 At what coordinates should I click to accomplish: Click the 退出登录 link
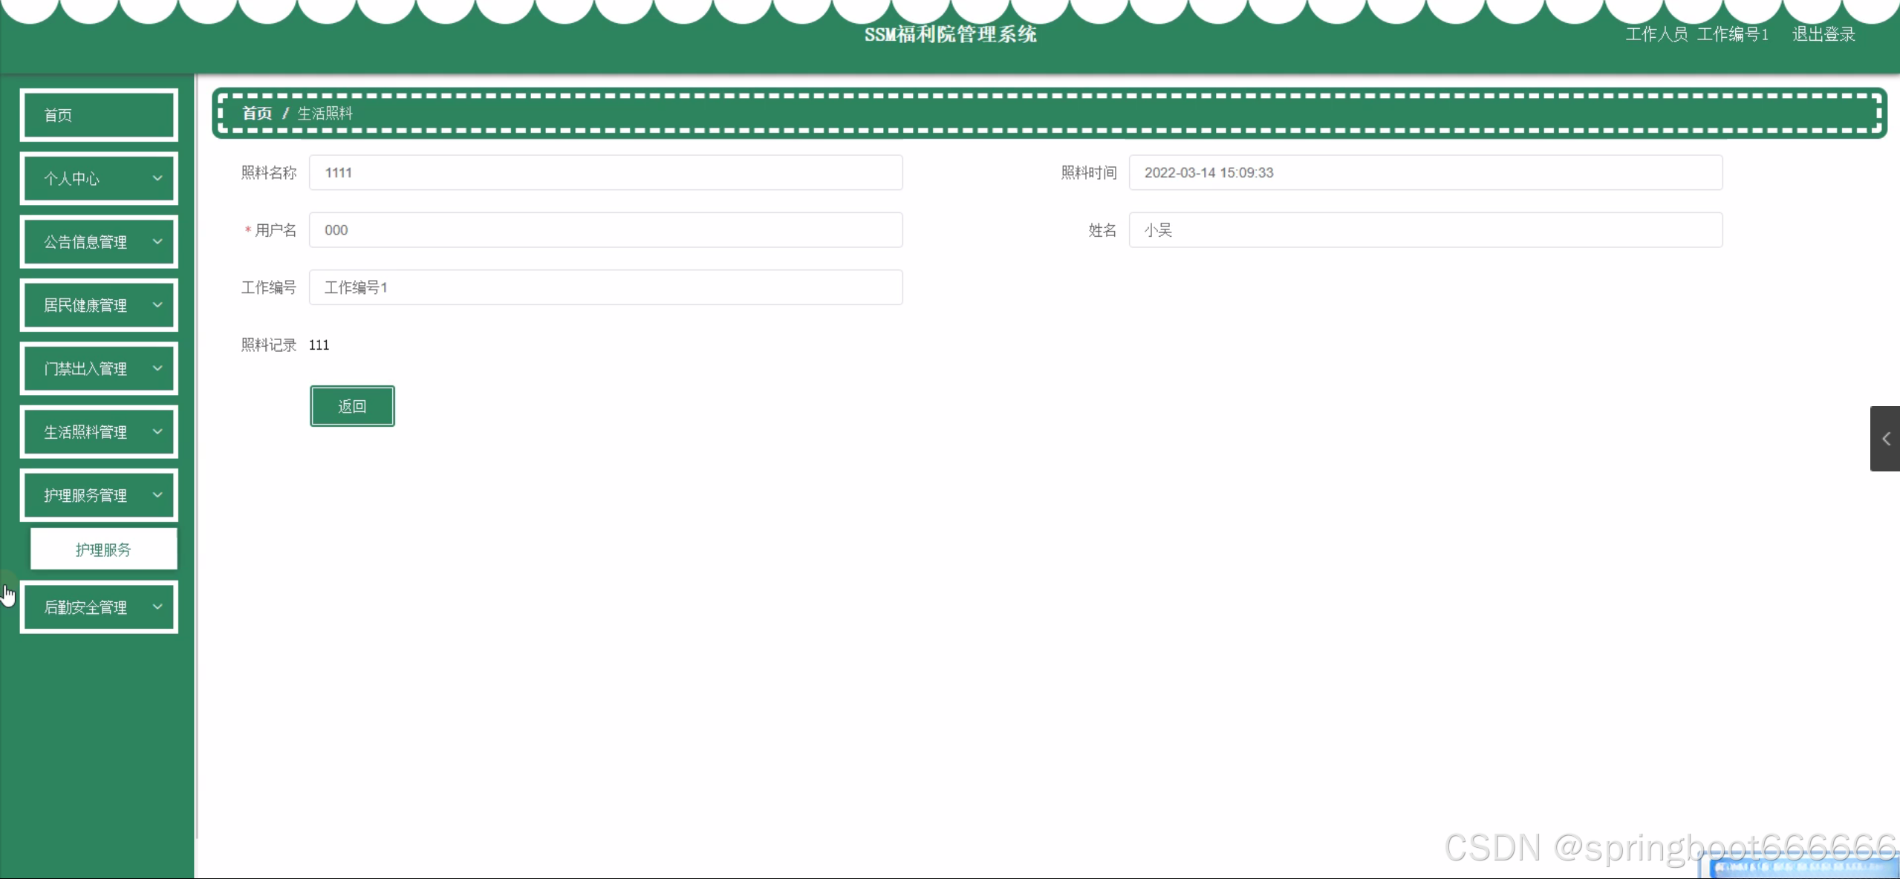coord(1823,34)
